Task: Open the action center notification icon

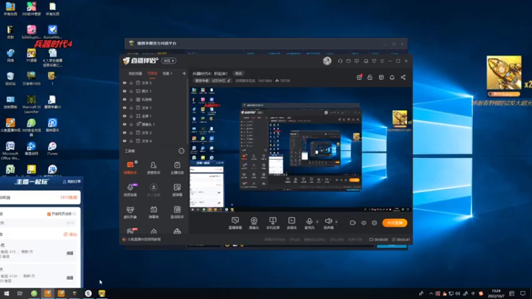Action: point(523,293)
